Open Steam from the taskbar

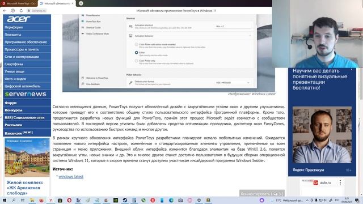click(125, 200)
